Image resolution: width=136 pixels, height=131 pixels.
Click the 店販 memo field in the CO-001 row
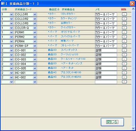(106, 50)
